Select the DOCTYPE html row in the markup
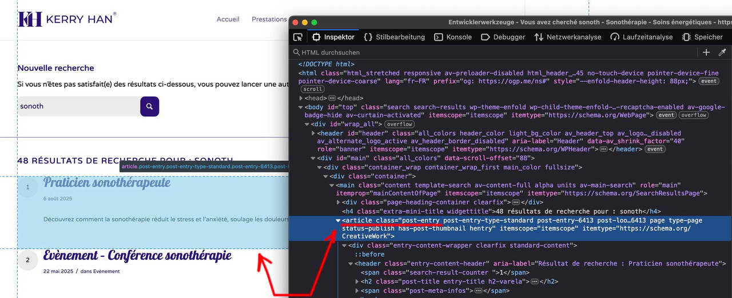 [x=327, y=65]
